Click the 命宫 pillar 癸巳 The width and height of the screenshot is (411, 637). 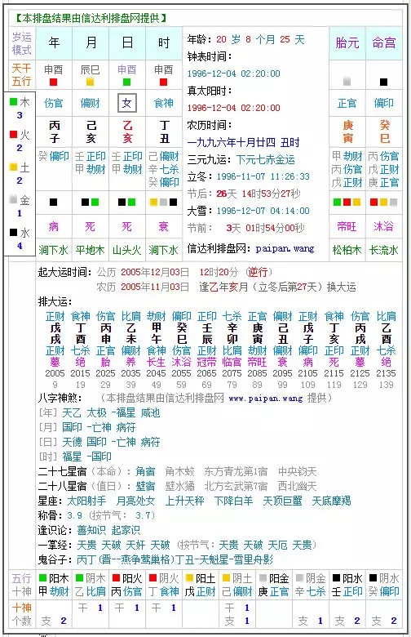pyautogui.click(x=385, y=131)
